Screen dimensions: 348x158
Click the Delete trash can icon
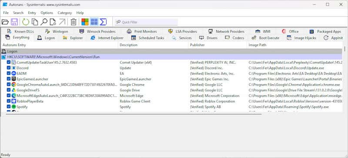74,22
